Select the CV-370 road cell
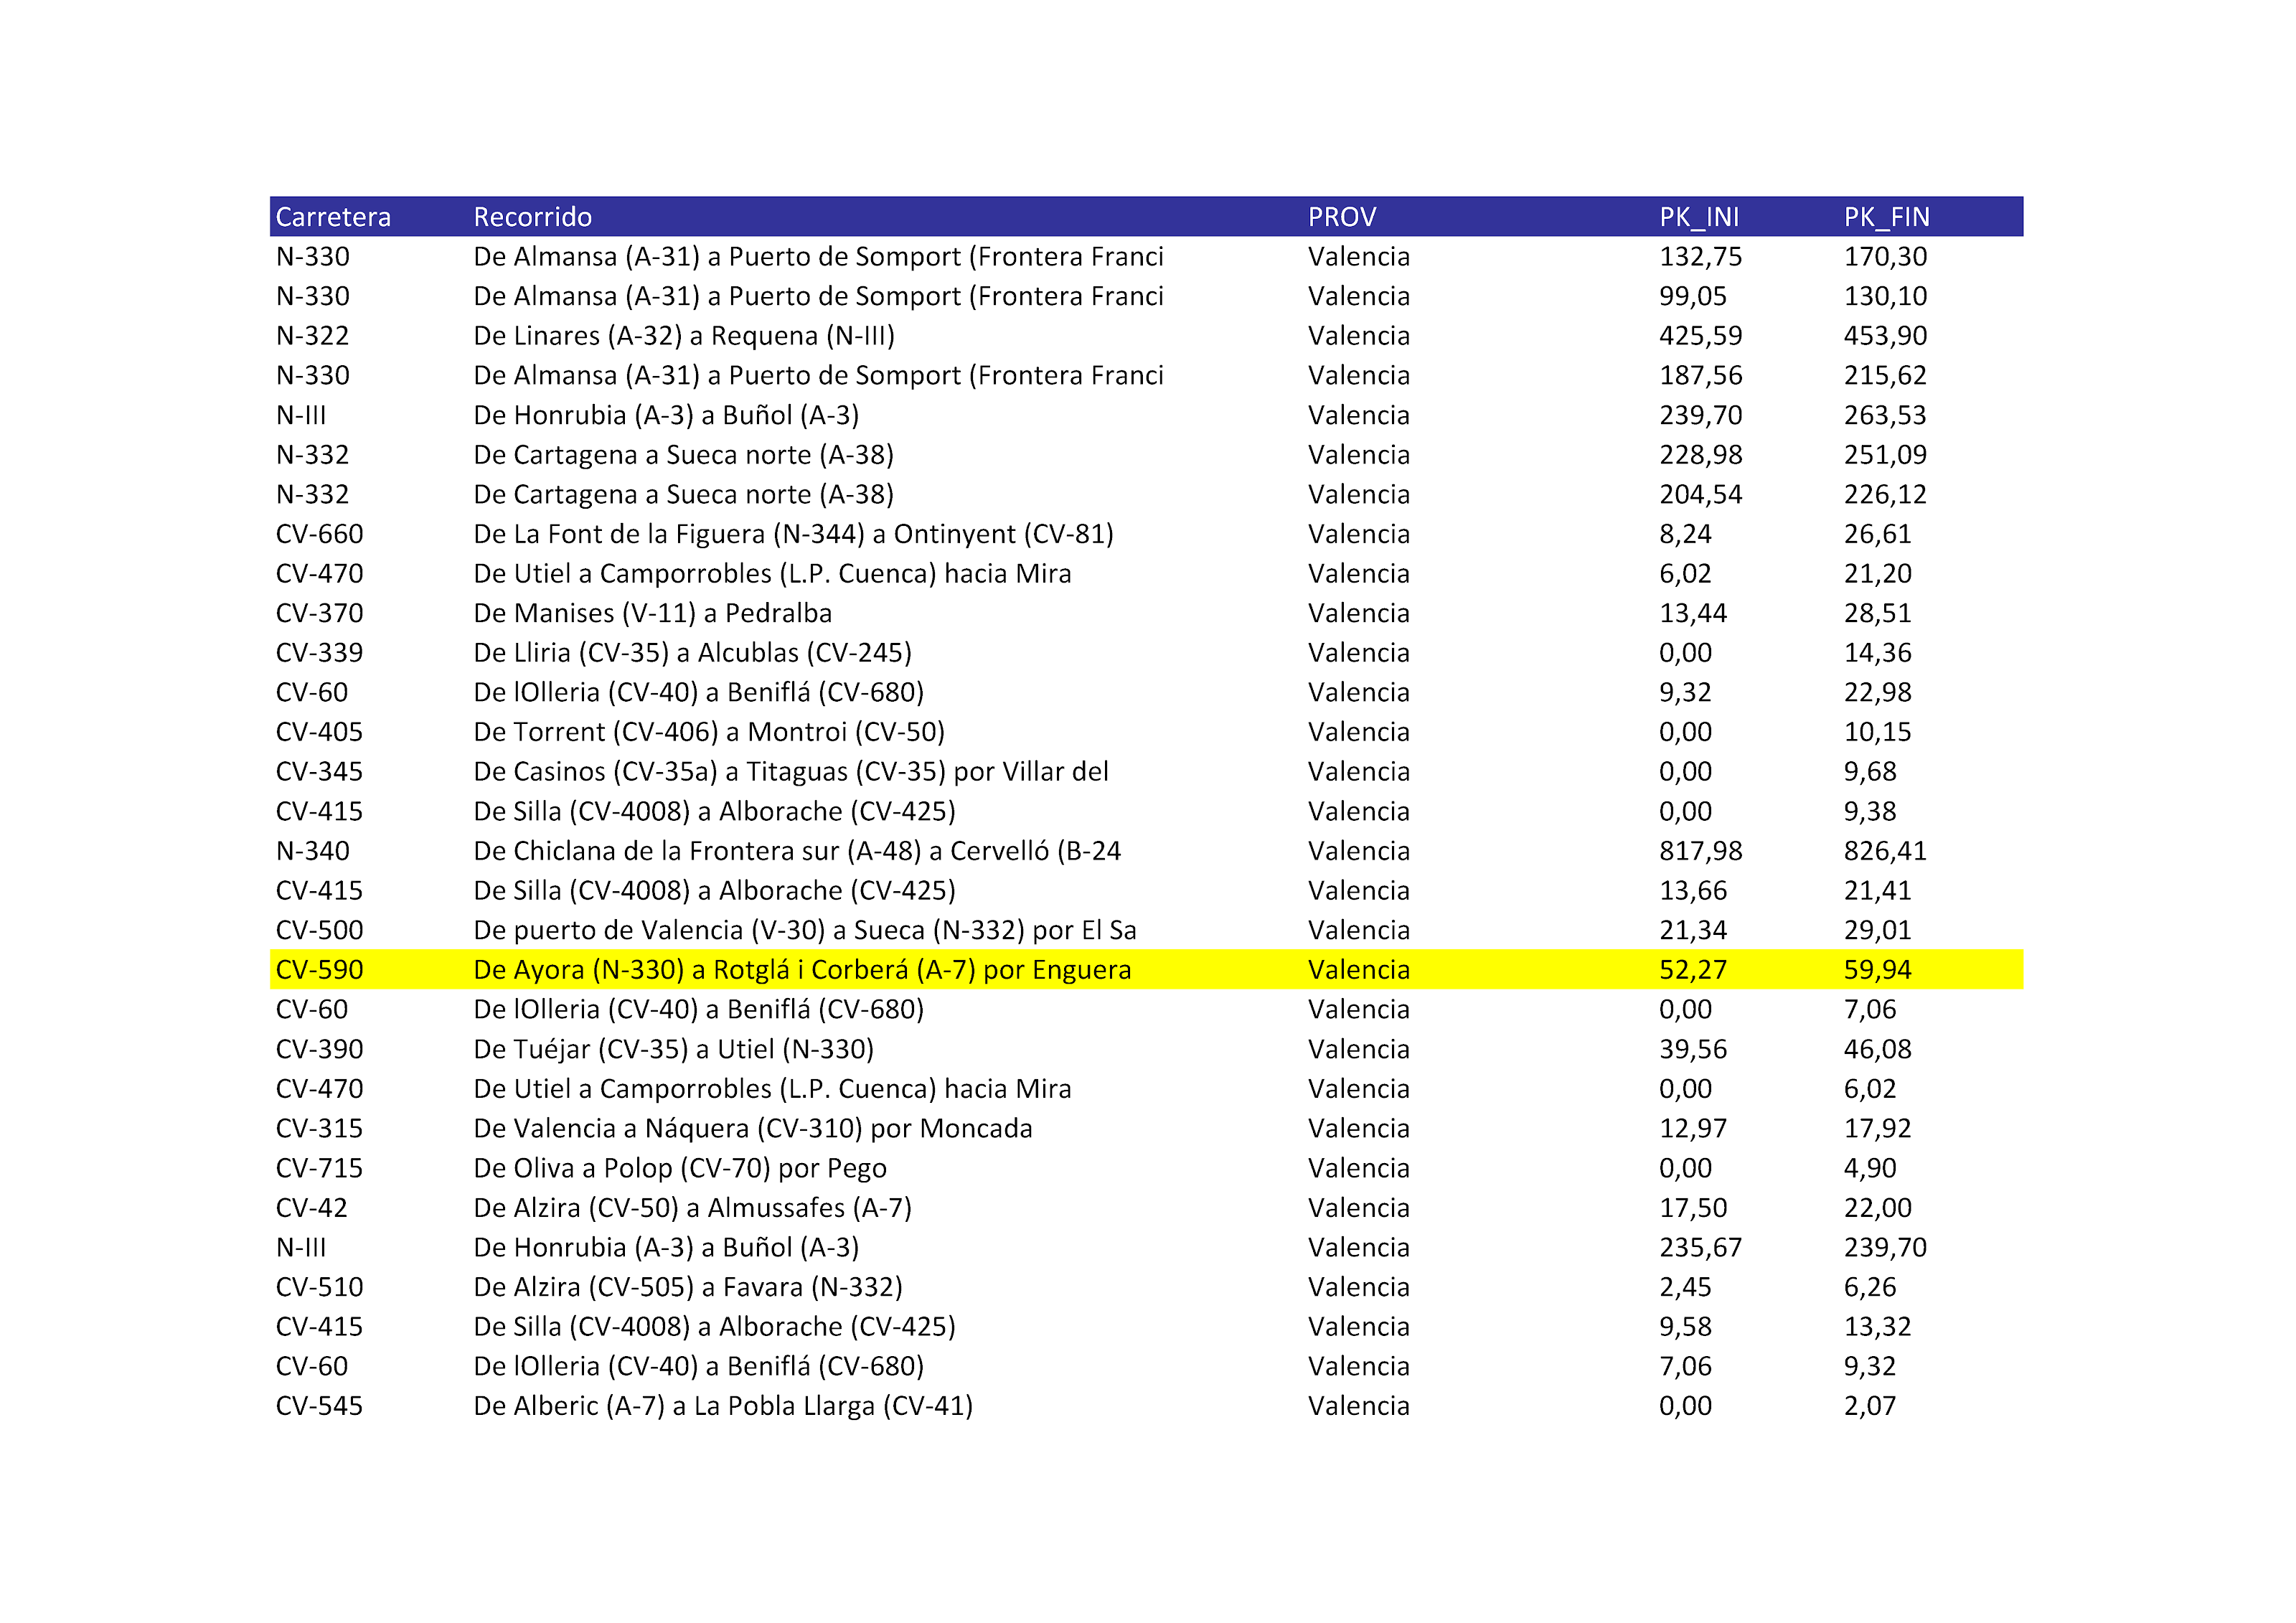Image resolution: width=2296 pixels, height=1623 pixels. [320, 613]
